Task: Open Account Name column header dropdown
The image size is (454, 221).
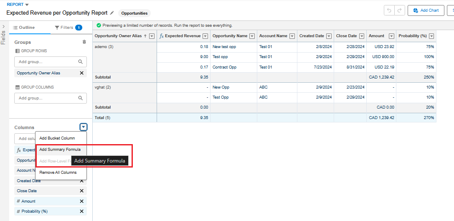Action: pos(292,36)
